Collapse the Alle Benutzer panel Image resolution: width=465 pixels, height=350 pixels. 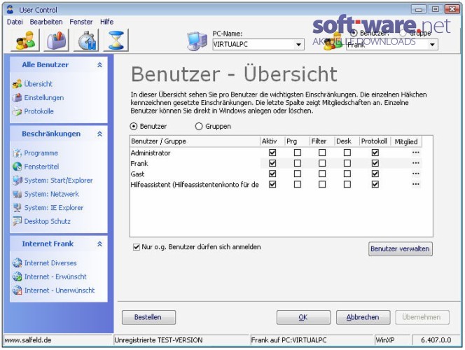(x=100, y=65)
